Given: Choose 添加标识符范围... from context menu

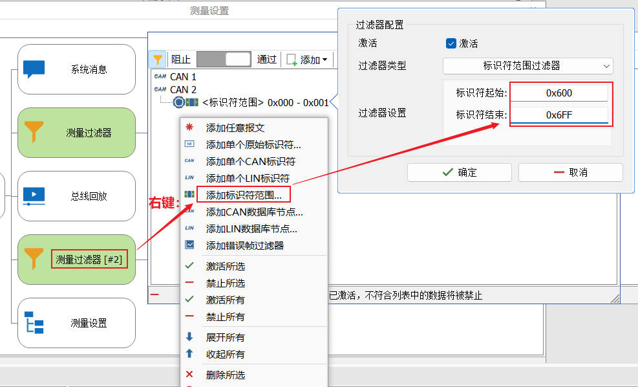Looking at the screenshot, I should point(243,194).
